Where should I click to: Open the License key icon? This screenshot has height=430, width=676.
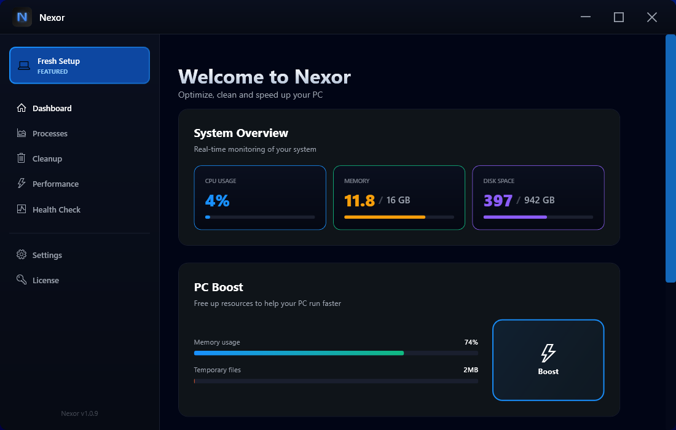point(20,279)
